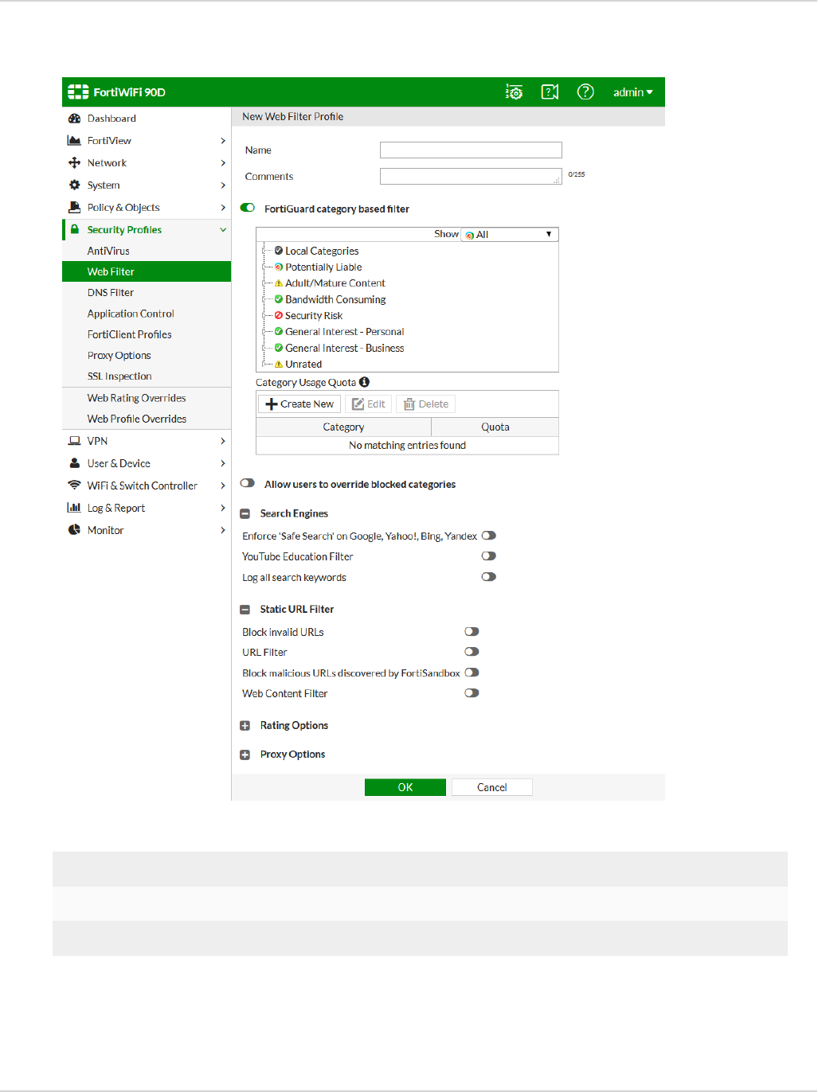Click the Category Usage Quota info icon
Screen dimensions: 818x1092
[x=364, y=382]
